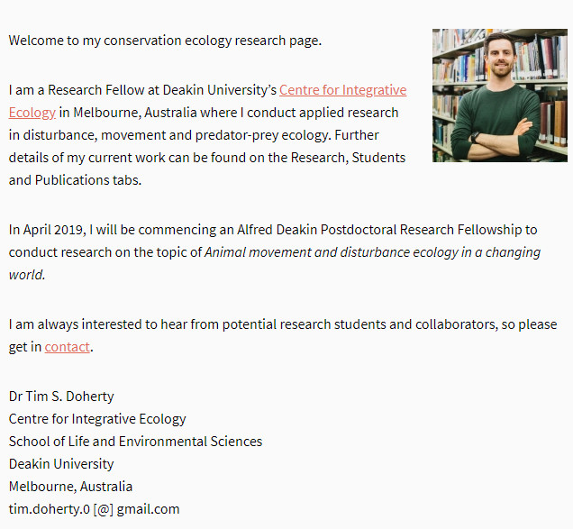Click the words get in before contact

tap(25, 347)
